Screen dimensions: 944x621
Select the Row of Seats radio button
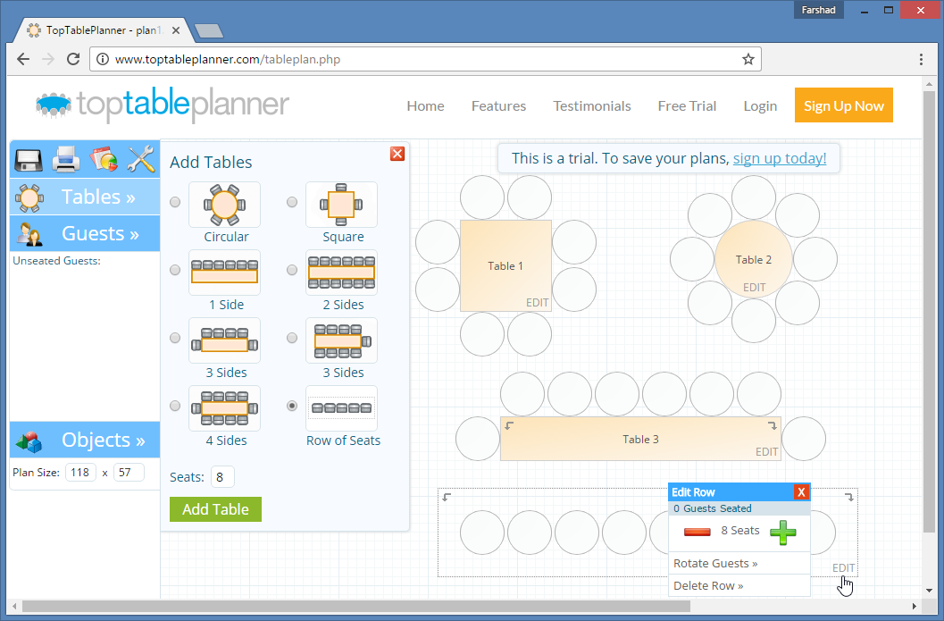[x=292, y=406]
